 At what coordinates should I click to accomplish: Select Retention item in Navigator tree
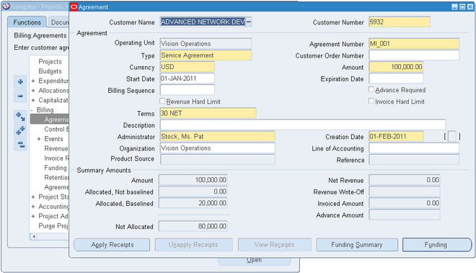coord(56,178)
